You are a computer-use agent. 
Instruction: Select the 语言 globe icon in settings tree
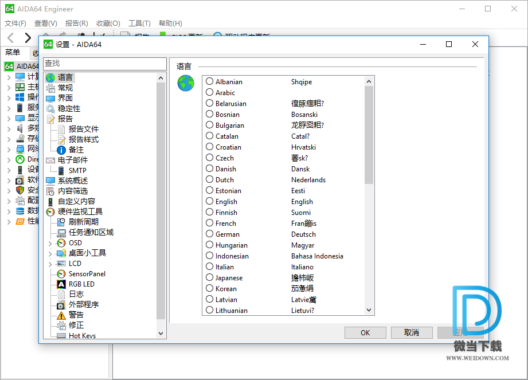50,78
